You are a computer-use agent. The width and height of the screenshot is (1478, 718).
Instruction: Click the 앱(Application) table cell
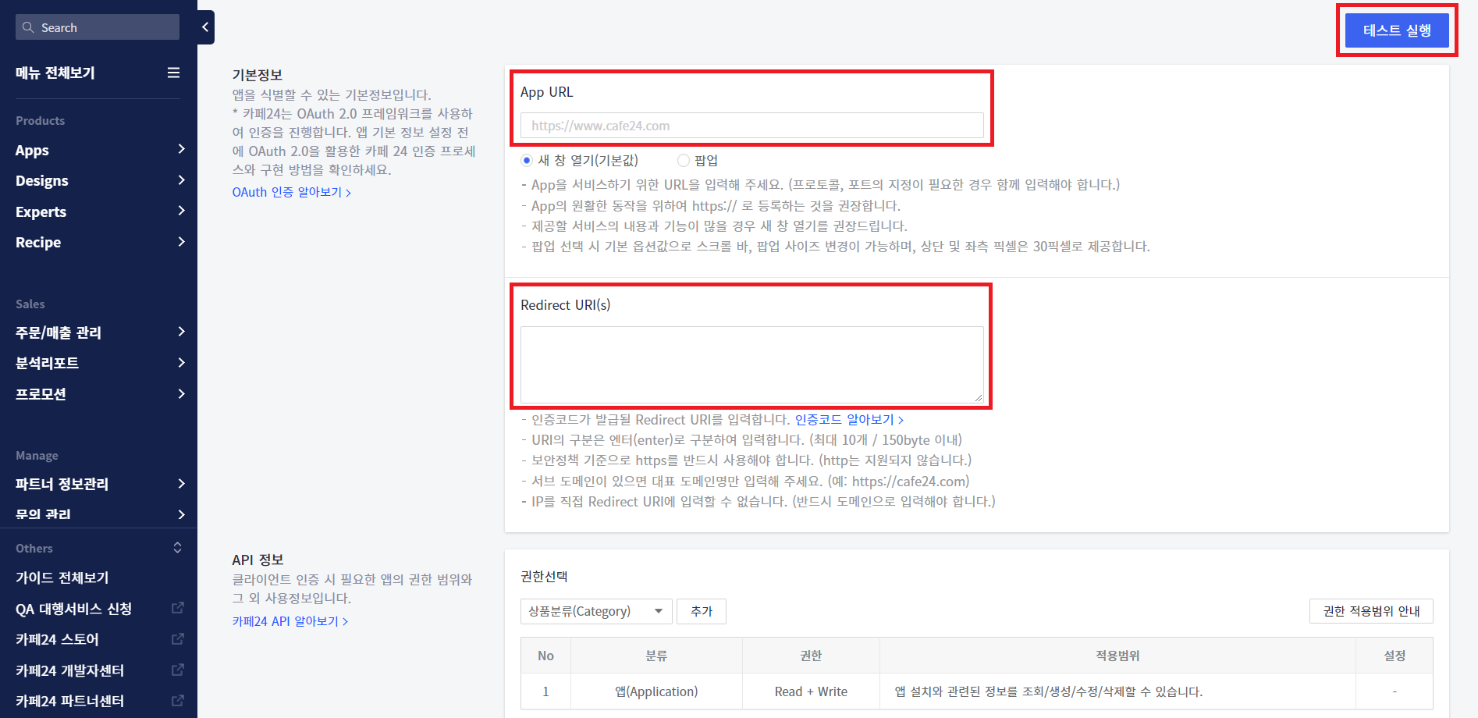pyautogui.click(x=656, y=691)
